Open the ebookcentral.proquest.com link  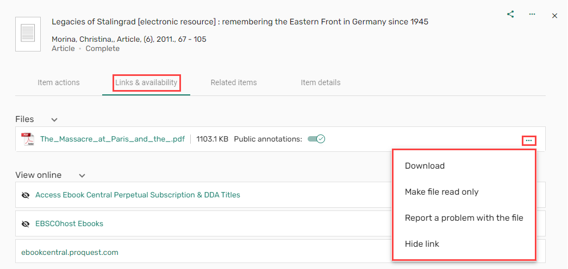70,252
